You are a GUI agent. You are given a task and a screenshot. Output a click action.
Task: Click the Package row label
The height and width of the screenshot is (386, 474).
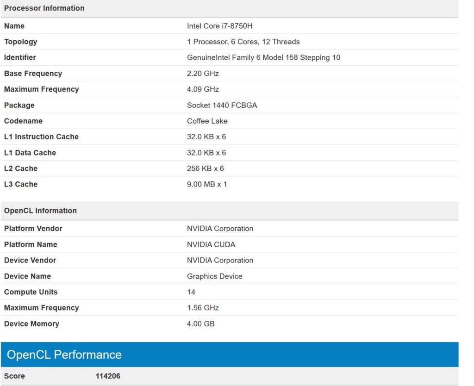(x=19, y=105)
